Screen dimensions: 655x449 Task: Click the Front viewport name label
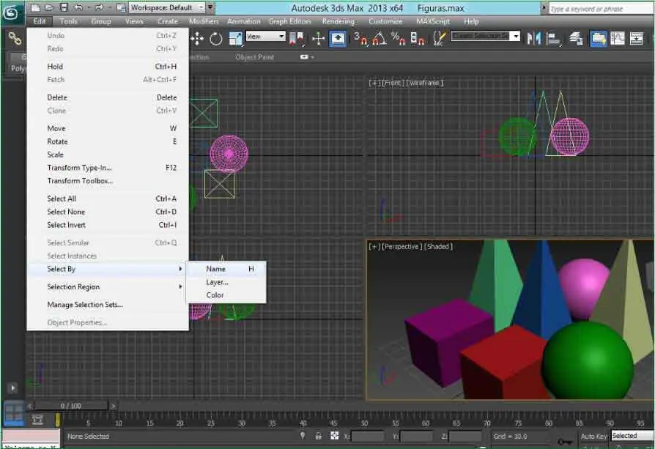coord(393,83)
